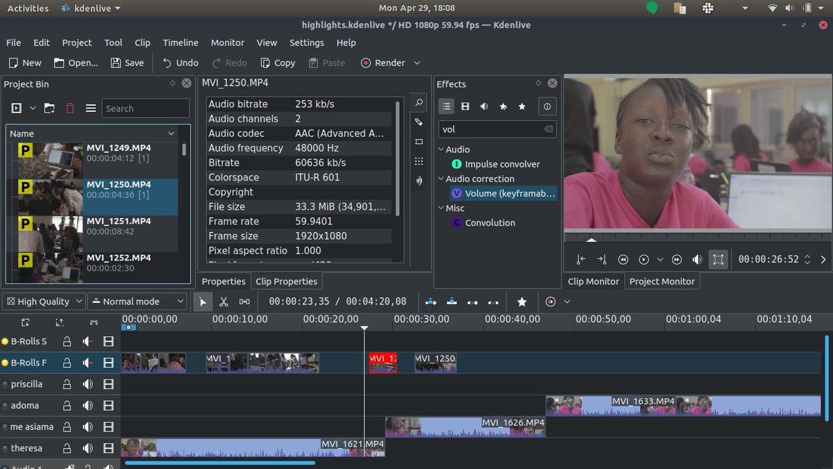The image size is (833, 469).
Task: Mute the theresa track audio
Action: [x=87, y=448]
